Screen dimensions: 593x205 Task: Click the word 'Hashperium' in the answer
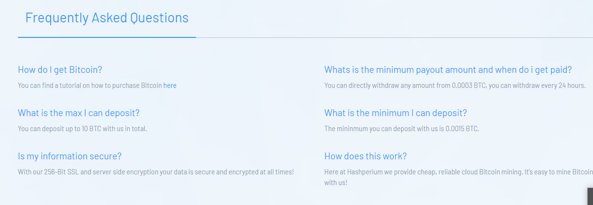(x=367, y=172)
